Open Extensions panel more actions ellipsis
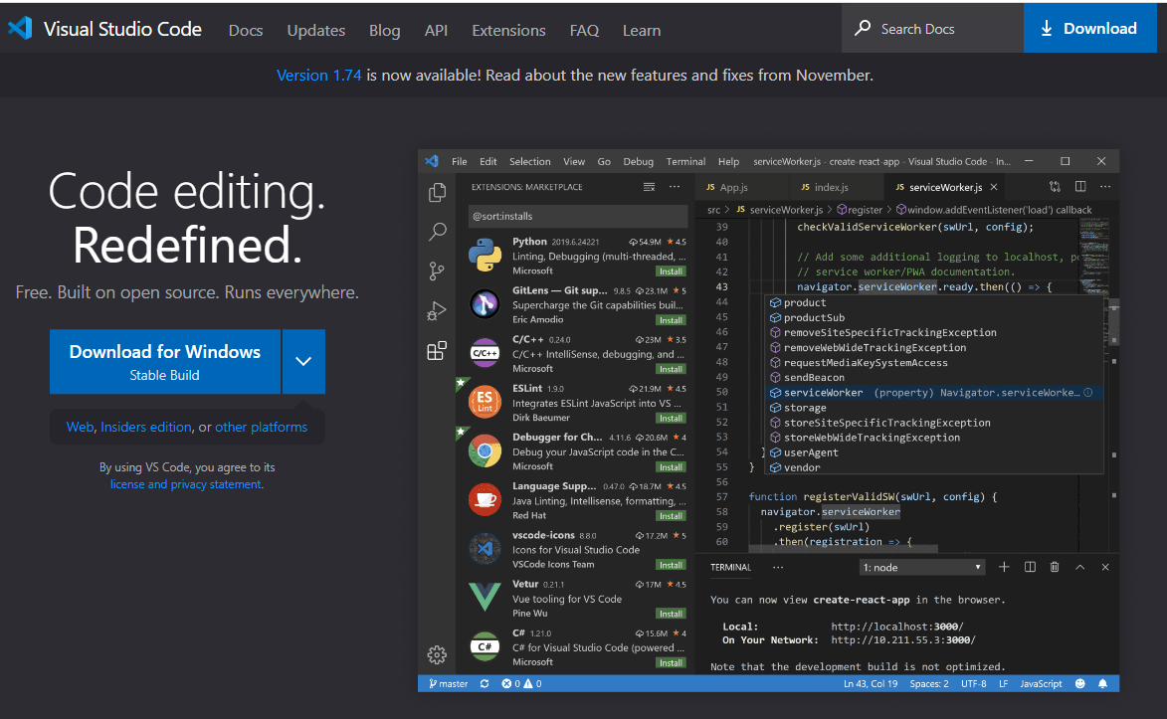Image resolution: width=1167 pixels, height=719 pixels. point(675,187)
